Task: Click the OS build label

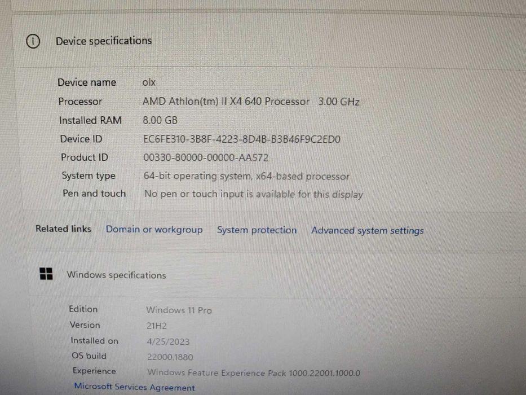Action: [x=89, y=355]
